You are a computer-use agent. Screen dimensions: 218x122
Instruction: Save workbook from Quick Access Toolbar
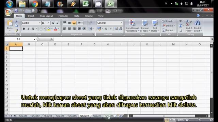coord(16,11)
